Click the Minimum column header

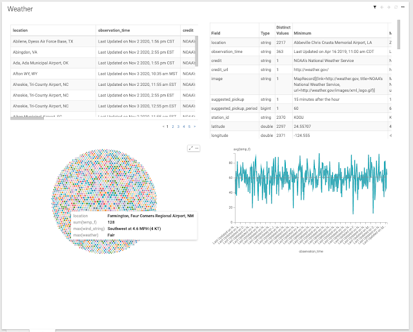tap(340, 30)
